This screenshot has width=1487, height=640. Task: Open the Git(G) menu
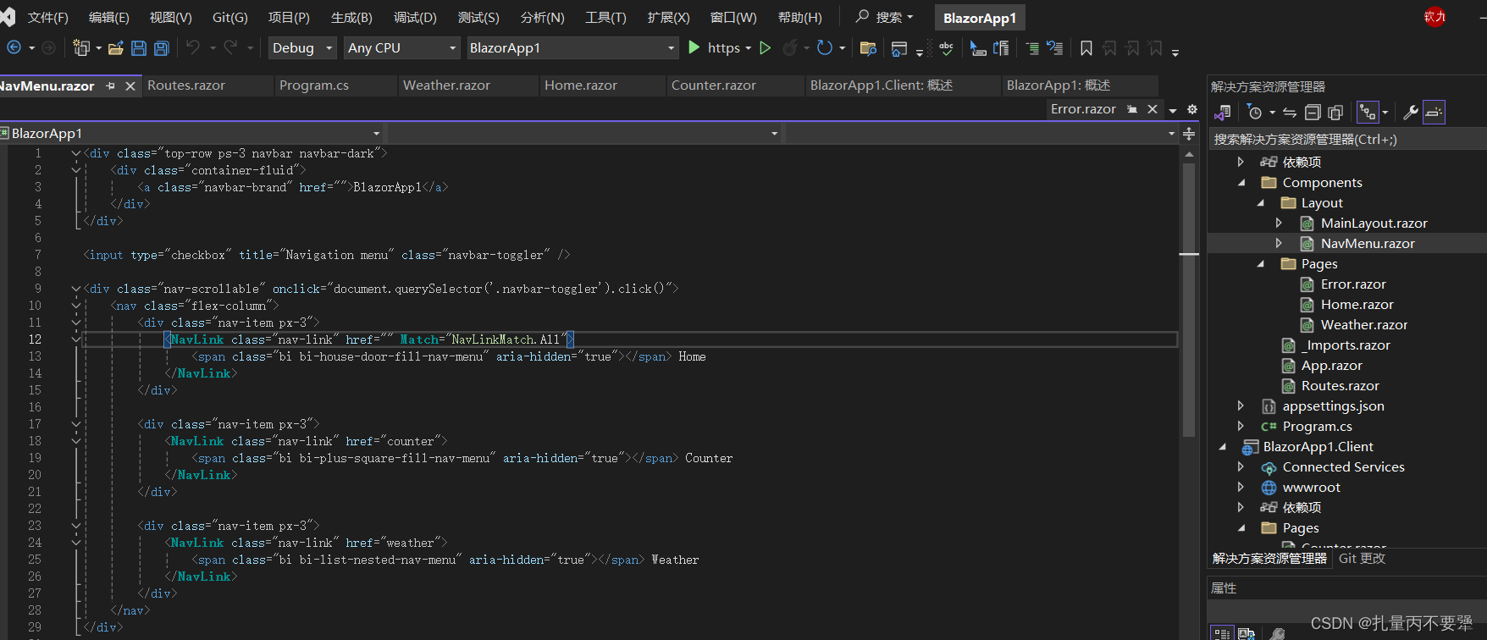click(230, 18)
